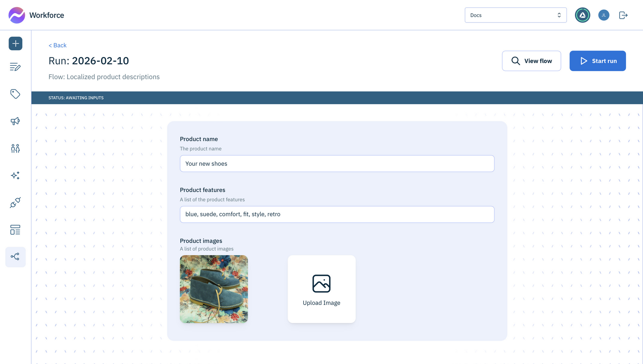Open the Docs dropdown selector
This screenshot has width=643, height=364.
point(515,15)
